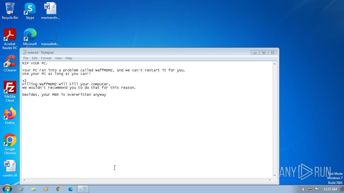
Task: Click the Notepad taskbar button
Action: (83, 189)
